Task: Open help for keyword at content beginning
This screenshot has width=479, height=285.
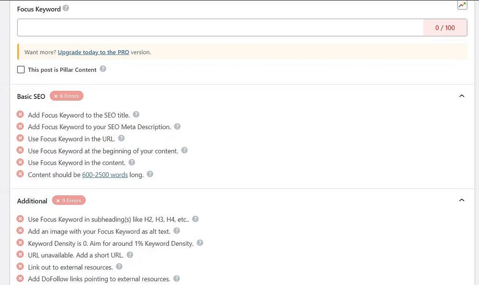Action: [x=184, y=150]
